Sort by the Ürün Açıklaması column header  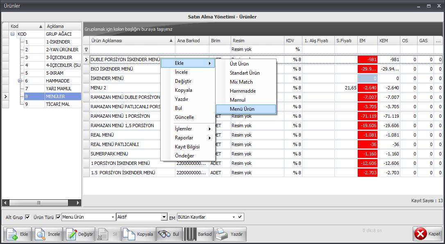(132, 41)
